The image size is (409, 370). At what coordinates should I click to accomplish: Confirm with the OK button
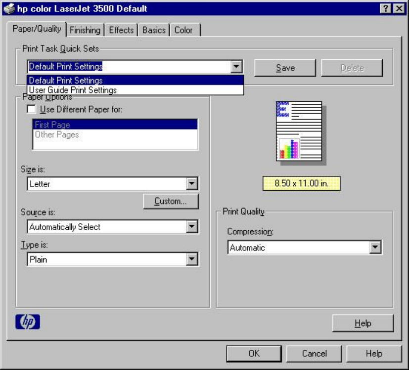click(x=254, y=354)
